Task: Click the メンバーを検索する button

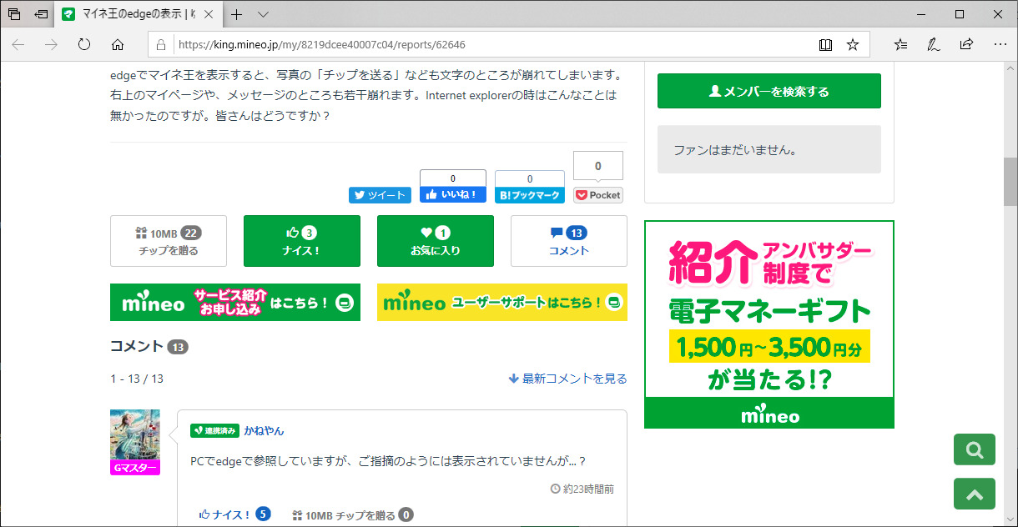Action: pos(769,91)
